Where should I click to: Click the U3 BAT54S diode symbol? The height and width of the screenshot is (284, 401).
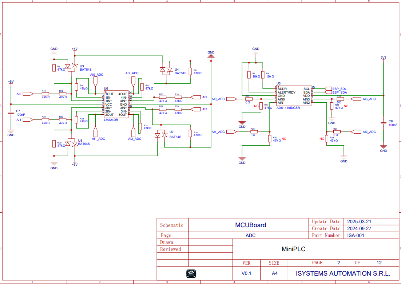click(71, 67)
